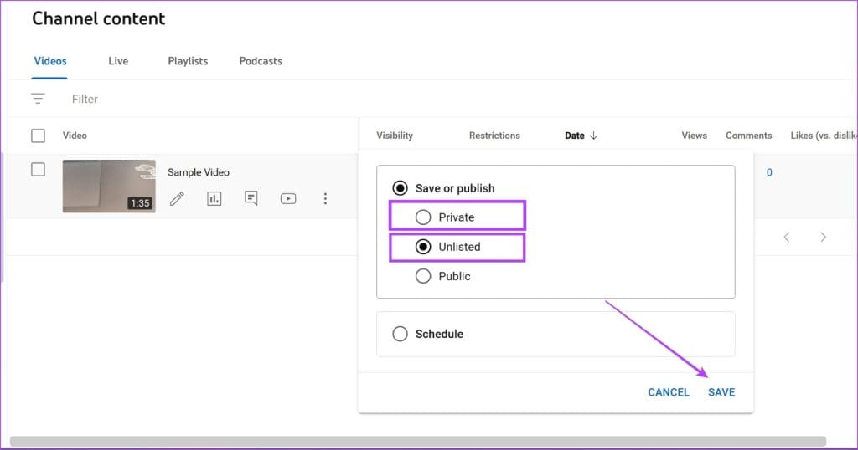Click the Video column header
Image resolution: width=858 pixels, height=450 pixels.
(75, 136)
